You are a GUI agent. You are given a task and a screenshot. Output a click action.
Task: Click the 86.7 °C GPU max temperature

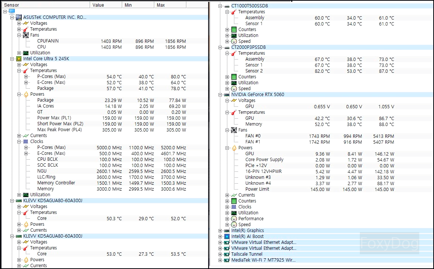[x=386, y=118]
